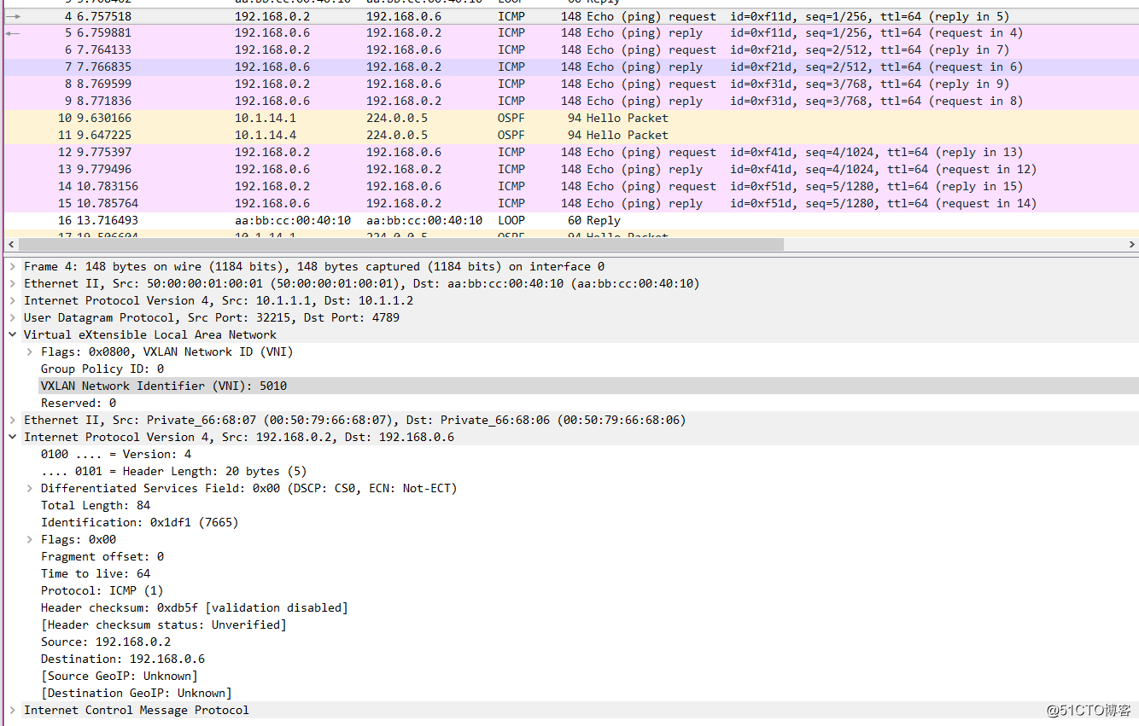Select Fragment offset: 0 field
This screenshot has width=1139, height=726.
coord(102,556)
